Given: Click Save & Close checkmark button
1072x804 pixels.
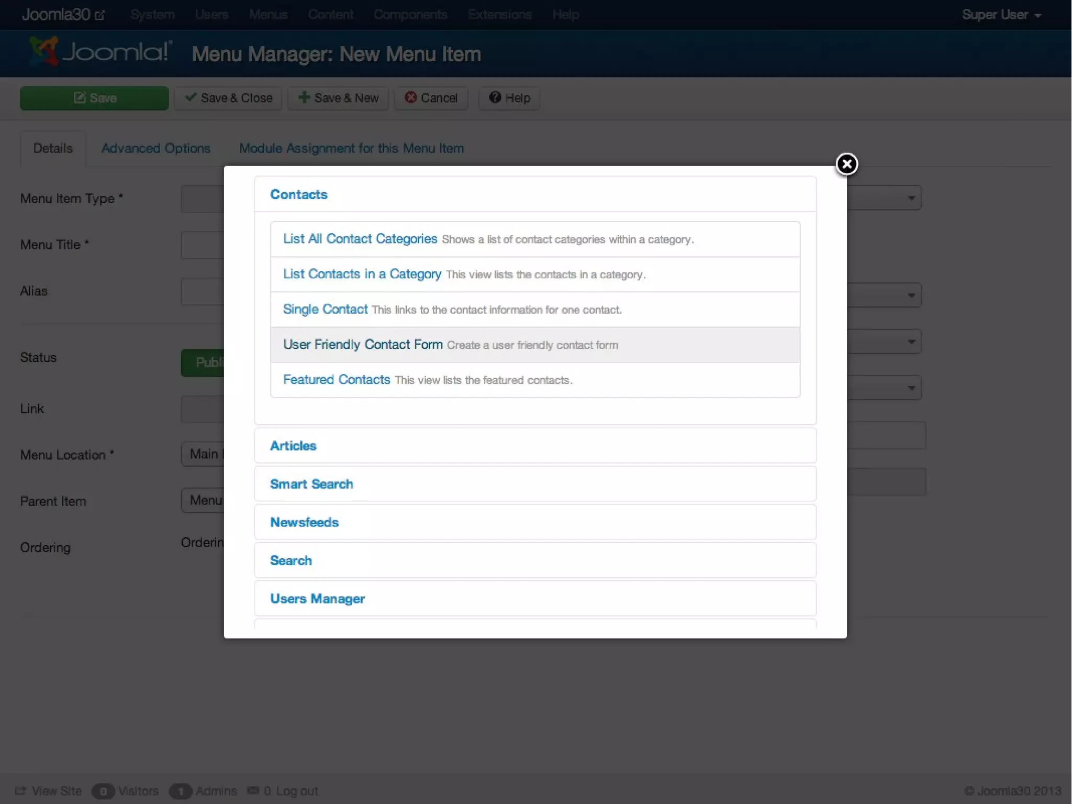Looking at the screenshot, I should tap(228, 98).
